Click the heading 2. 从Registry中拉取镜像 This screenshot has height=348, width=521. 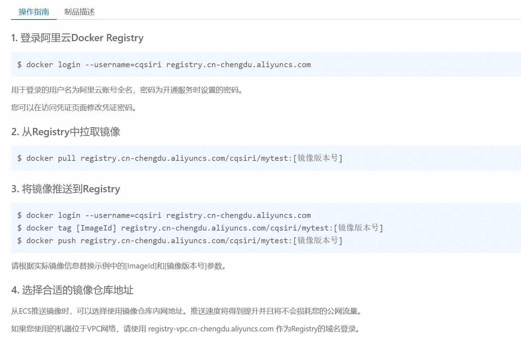(x=66, y=132)
